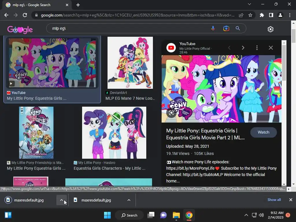
Task: Search by image with camera icon
Action: point(226,28)
